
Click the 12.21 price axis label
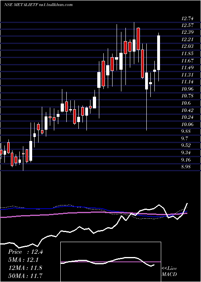point(187,39)
